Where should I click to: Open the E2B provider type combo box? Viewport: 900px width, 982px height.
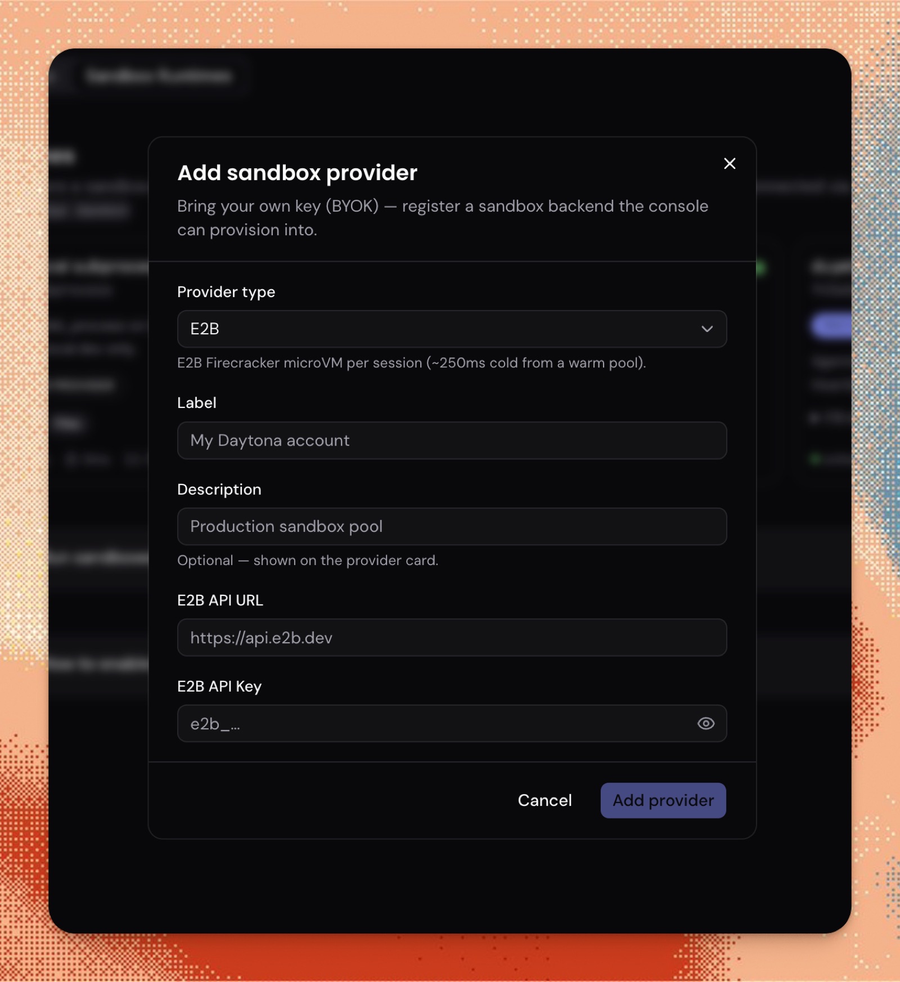[452, 329]
